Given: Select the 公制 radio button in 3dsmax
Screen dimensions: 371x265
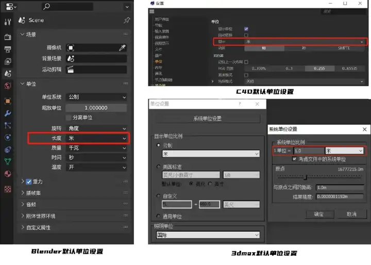Looking at the screenshot, I should tap(158, 145).
